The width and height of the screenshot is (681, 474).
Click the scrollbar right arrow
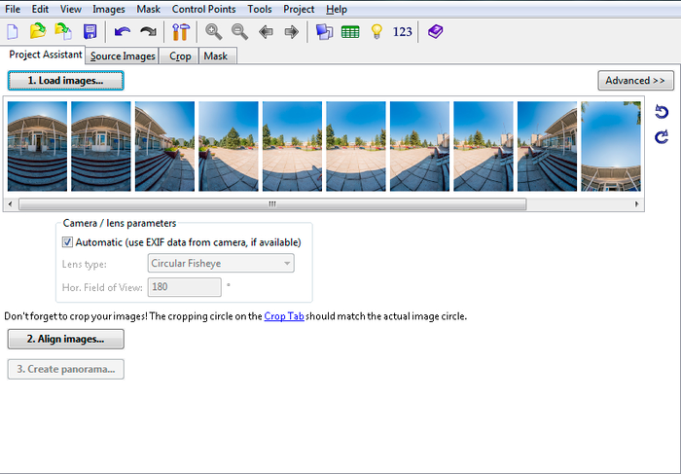637,203
